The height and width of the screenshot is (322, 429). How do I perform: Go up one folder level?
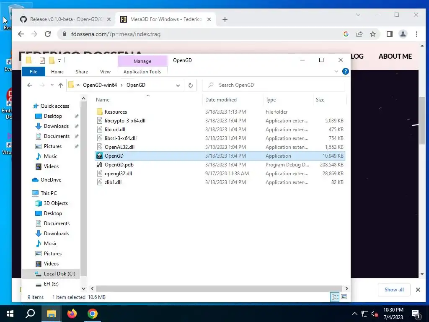(61, 85)
